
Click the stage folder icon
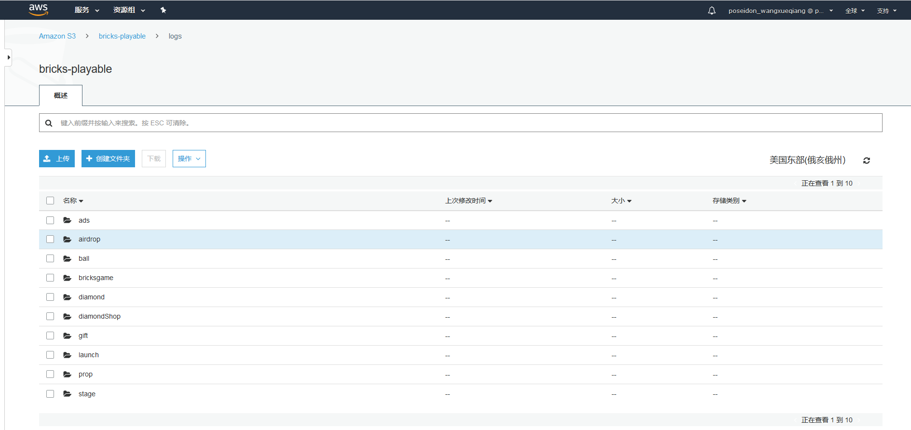[x=68, y=394]
